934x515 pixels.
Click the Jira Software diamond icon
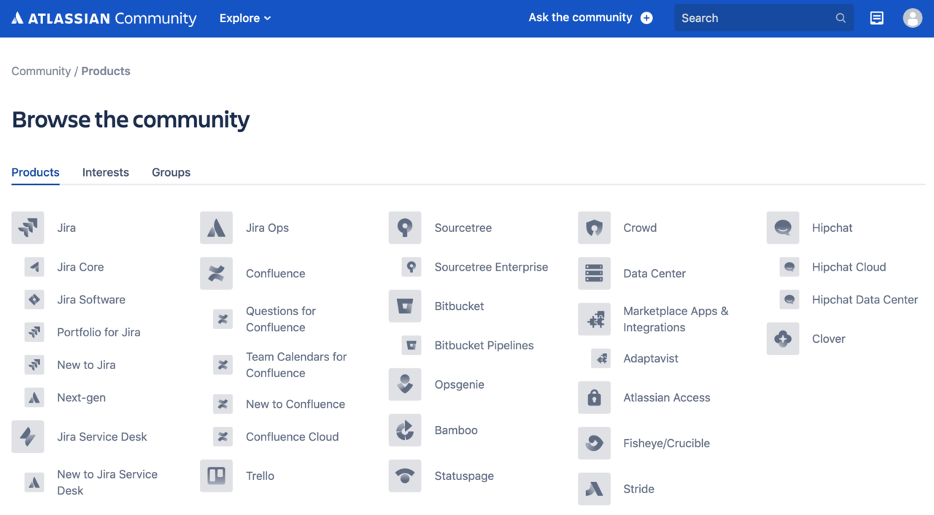[x=34, y=300]
